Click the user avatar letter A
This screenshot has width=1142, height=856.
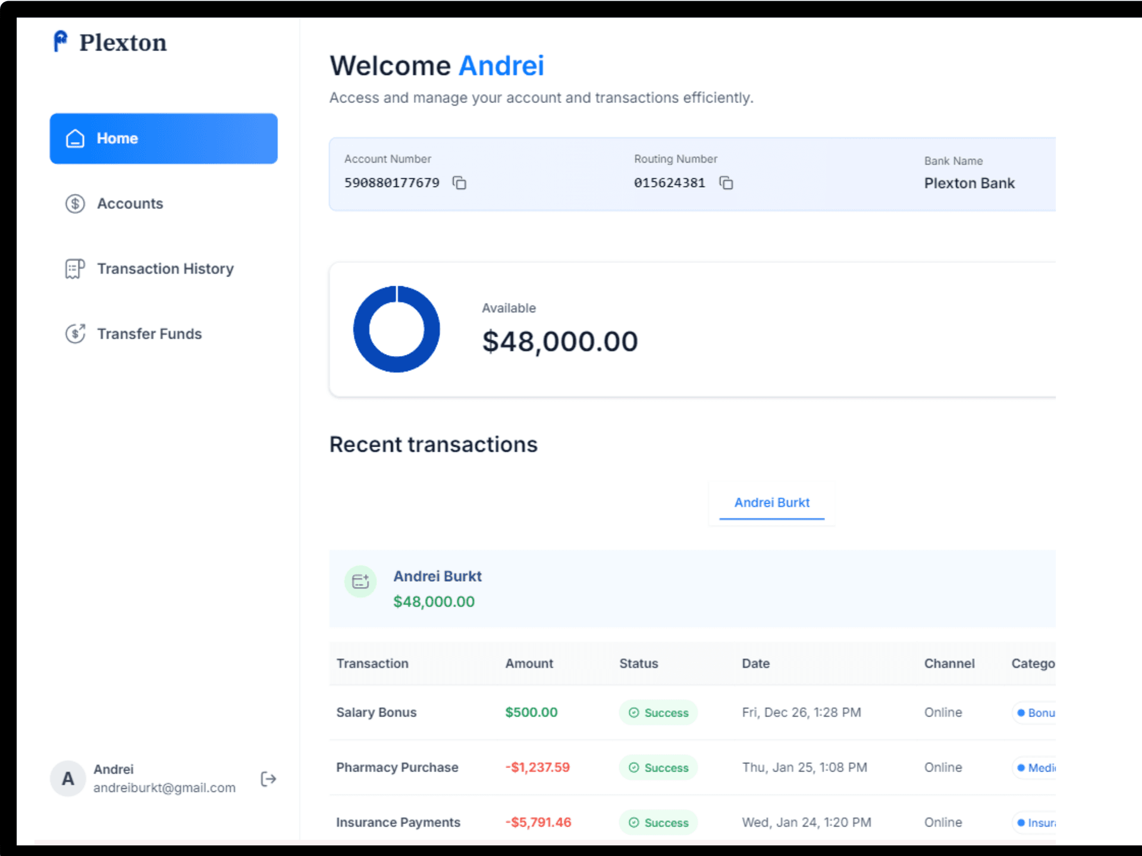click(x=68, y=779)
